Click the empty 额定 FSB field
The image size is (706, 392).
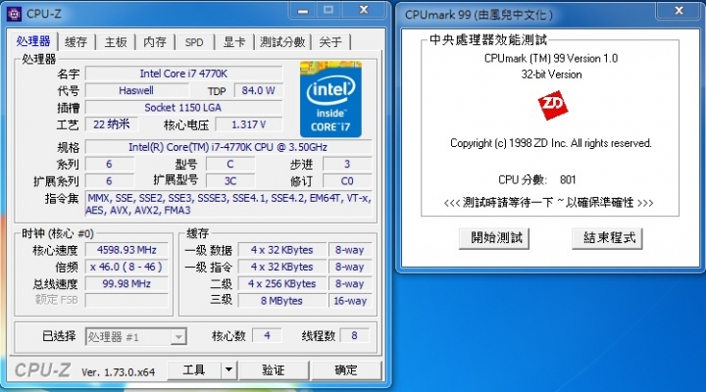point(126,301)
